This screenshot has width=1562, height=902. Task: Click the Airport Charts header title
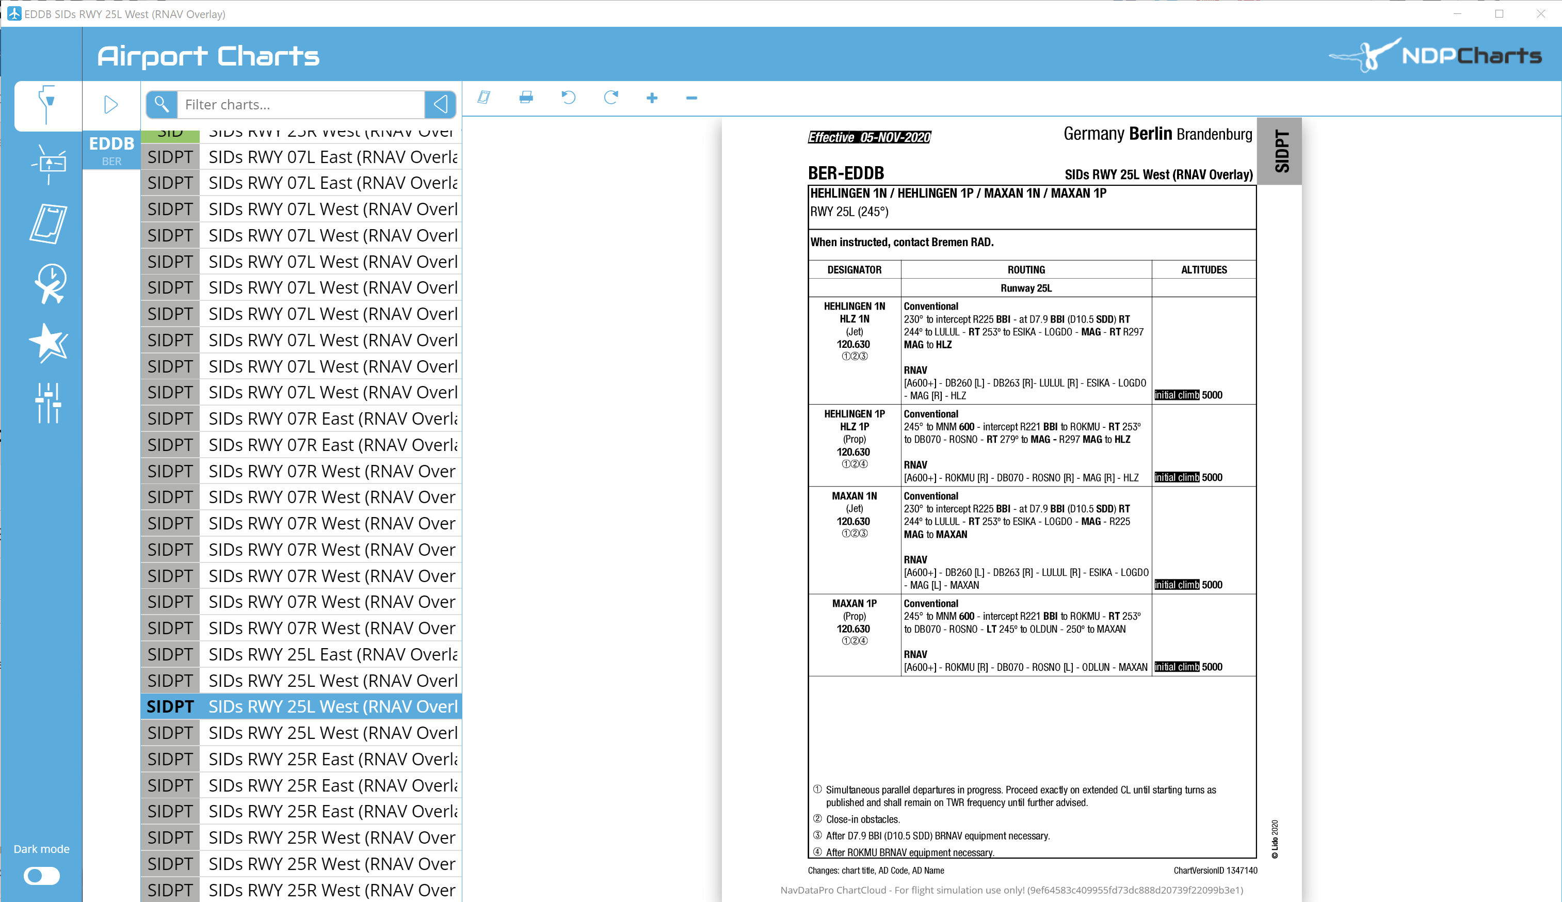pyautogui.click(x=208, y=56)
